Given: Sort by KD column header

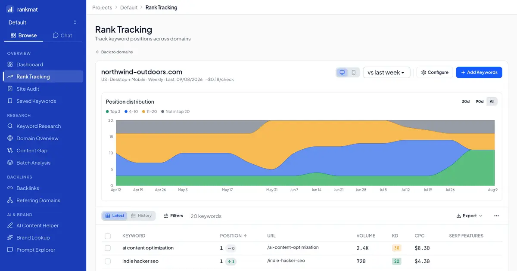Looking at the screenshot, I should point(395,236).
